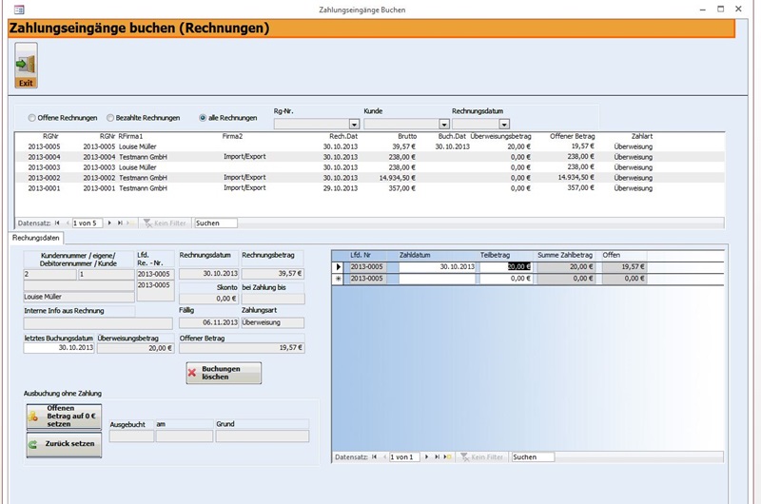Click the Lfd. Nr column header in payment list

coord(361,255)
